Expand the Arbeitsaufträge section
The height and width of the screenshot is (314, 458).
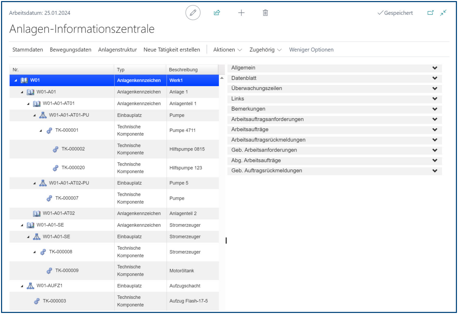click(335, 130)
